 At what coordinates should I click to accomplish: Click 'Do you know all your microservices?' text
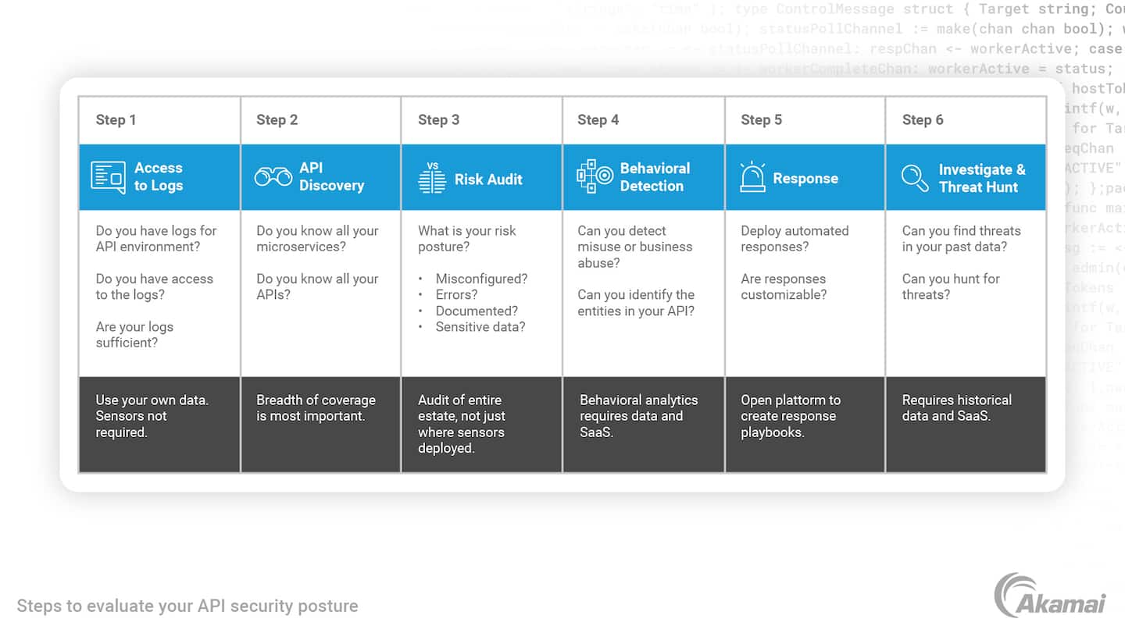point(317,239)
